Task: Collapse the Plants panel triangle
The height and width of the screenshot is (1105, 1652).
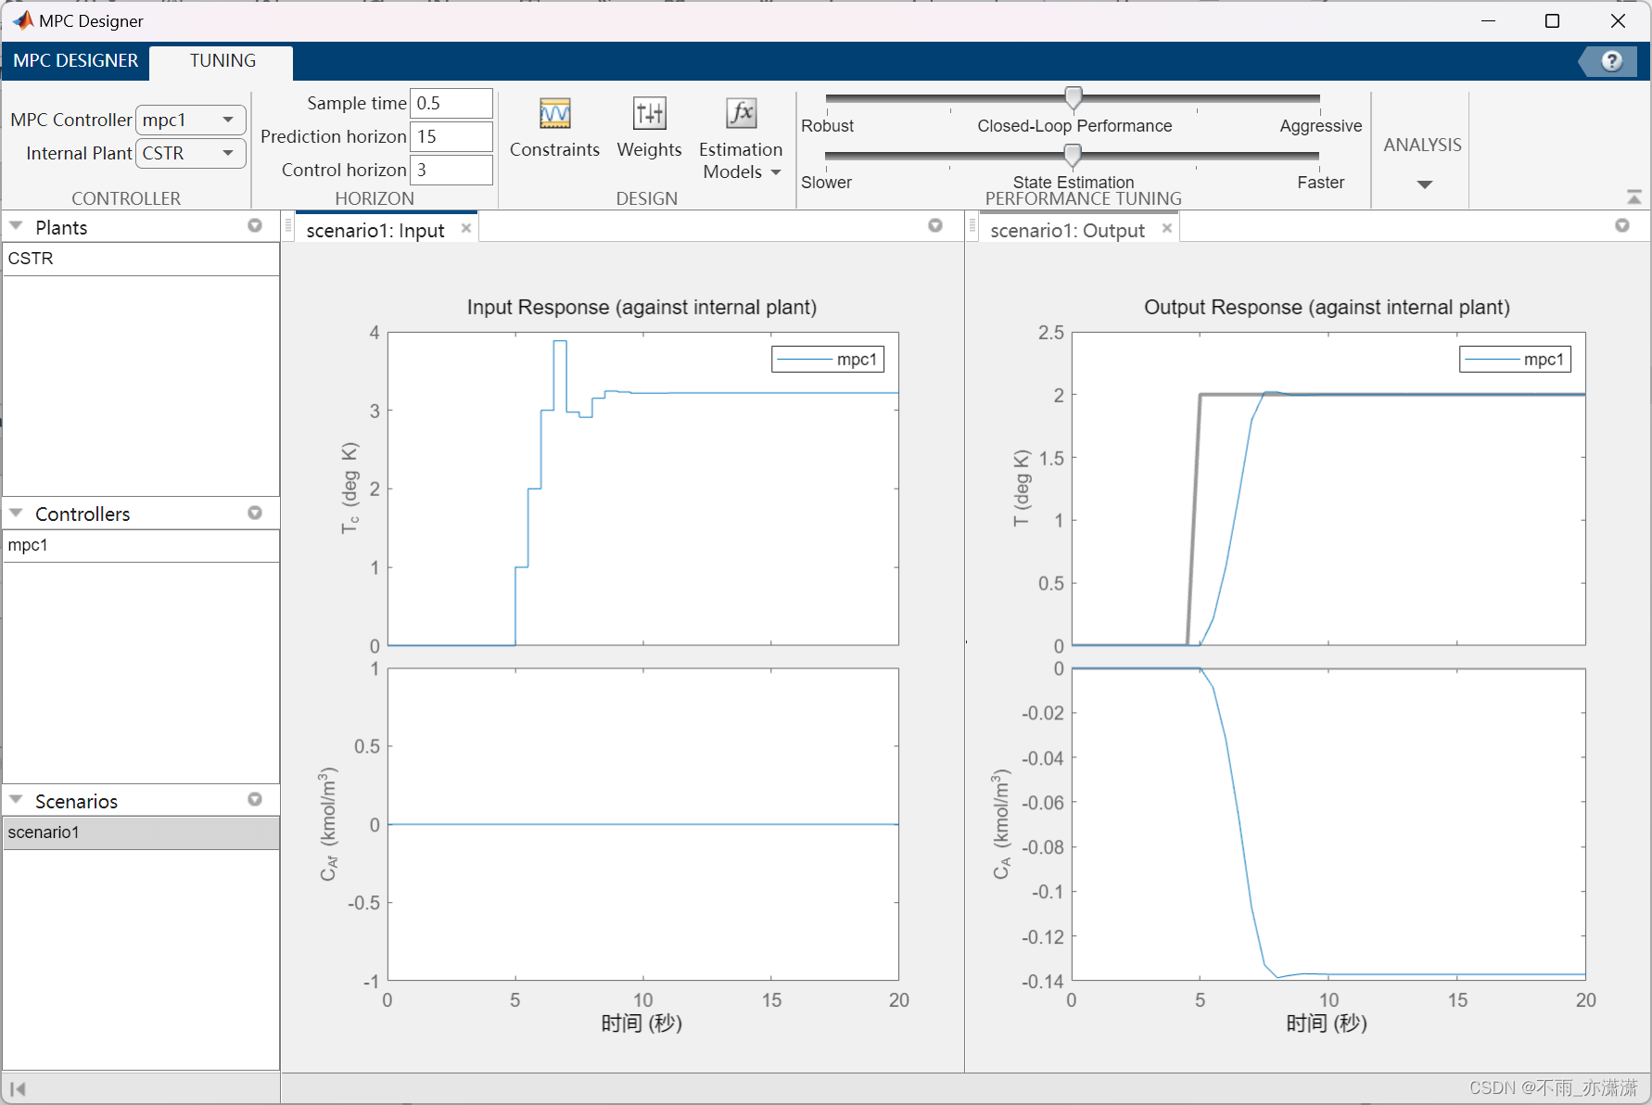Action: [16, 226]
